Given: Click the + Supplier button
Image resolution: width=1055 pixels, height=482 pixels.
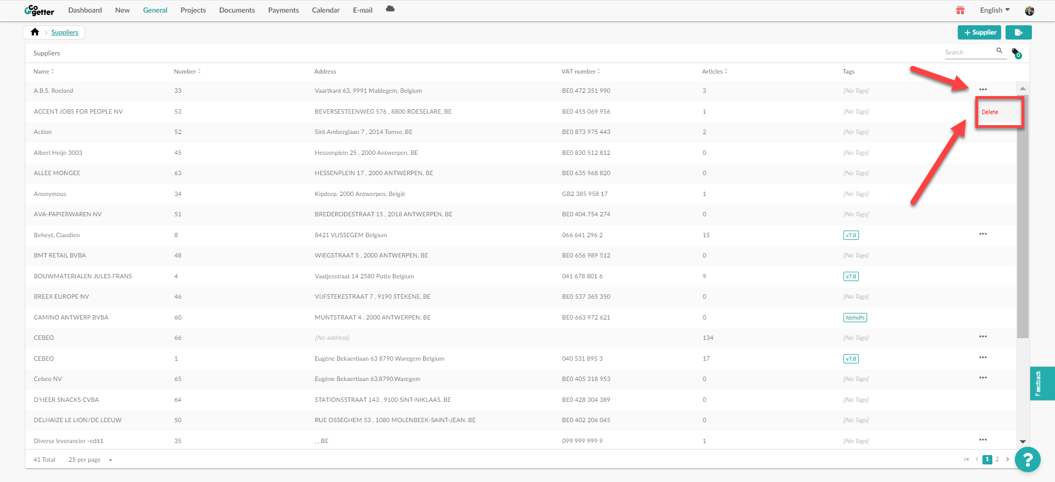Looking at the screenshot, I should tap(979, 32).
